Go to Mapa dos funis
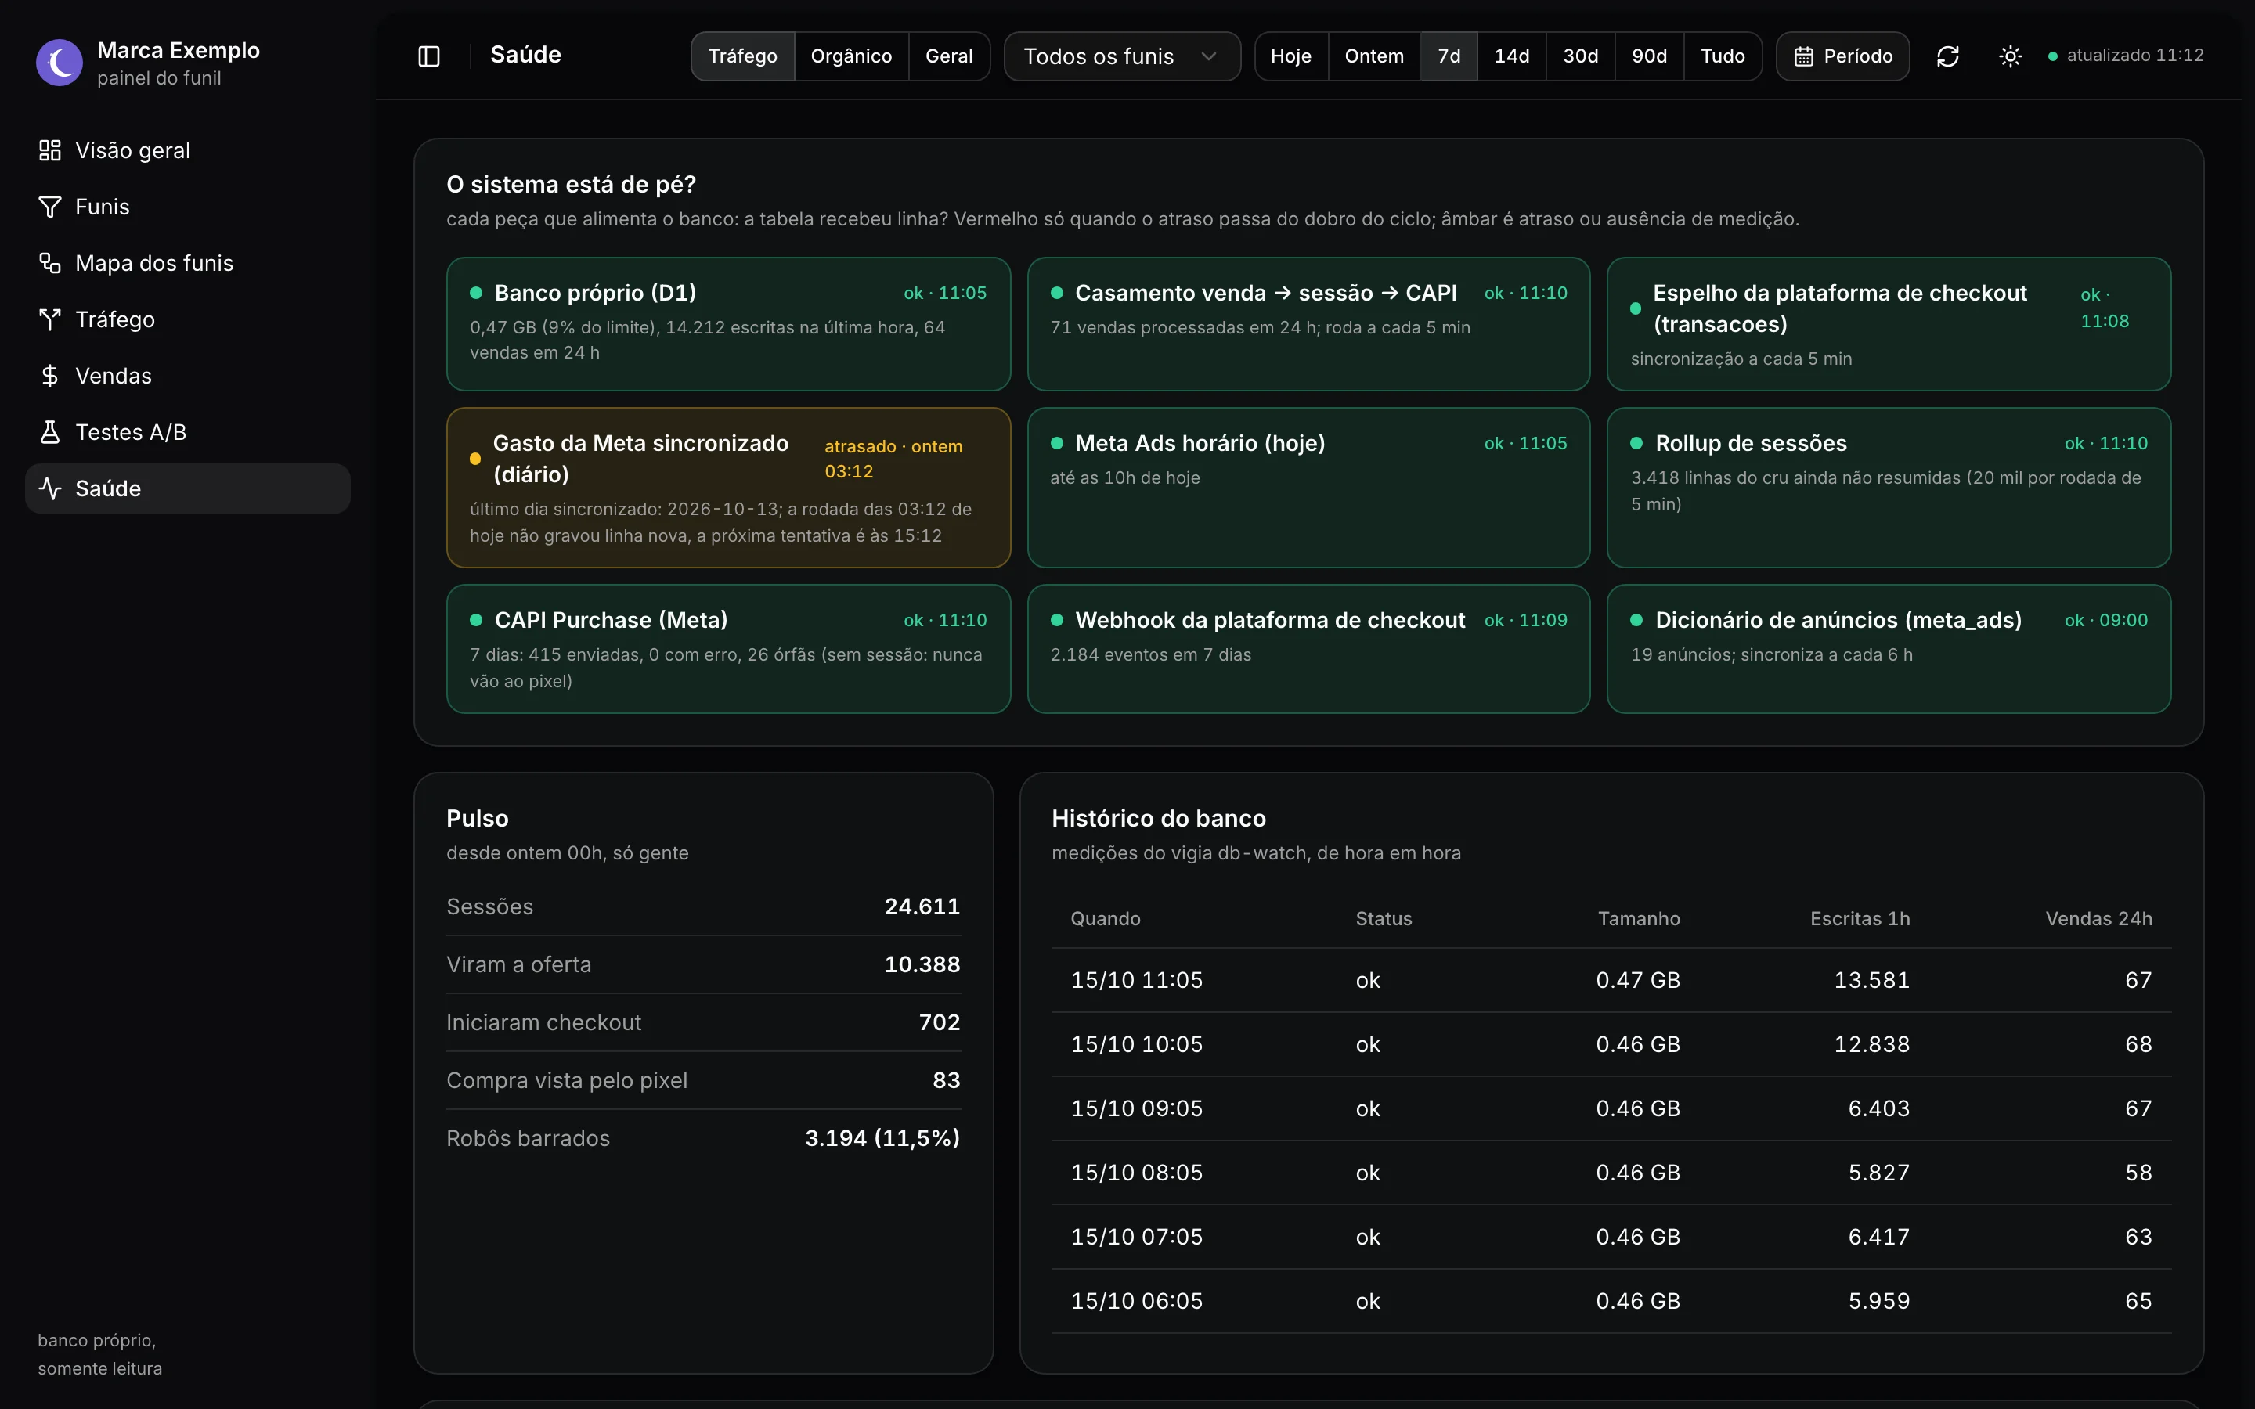Image resolution: width=2255 pixels, height=1409 pixels. pos(187,263)
